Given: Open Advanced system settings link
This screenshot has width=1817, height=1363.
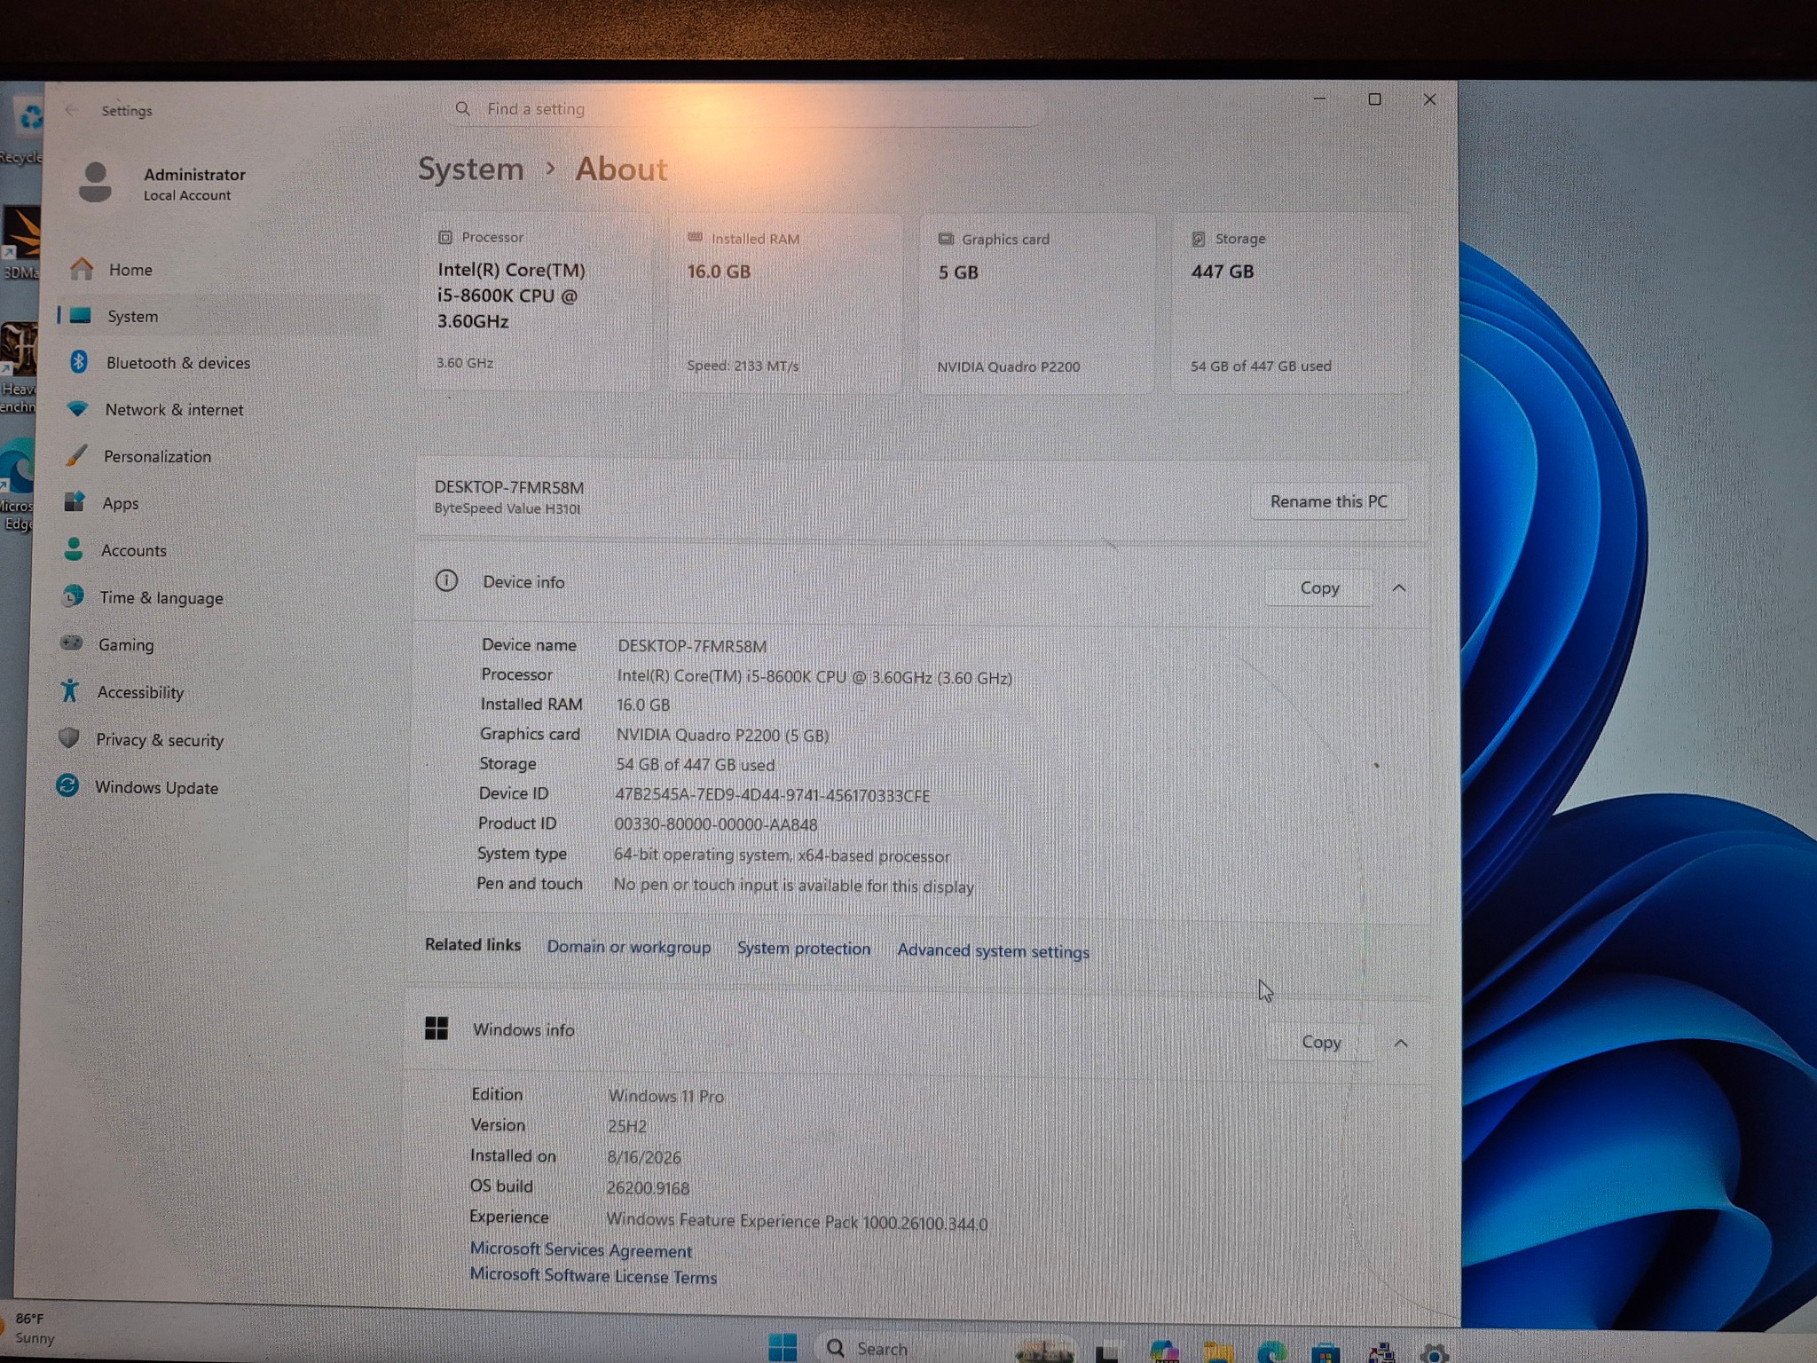Looking at the screenshot, I should [x=993, y=951].
